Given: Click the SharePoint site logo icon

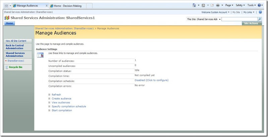Looking at the screenshot, I should pyautogui.click(x=7, y=17).
